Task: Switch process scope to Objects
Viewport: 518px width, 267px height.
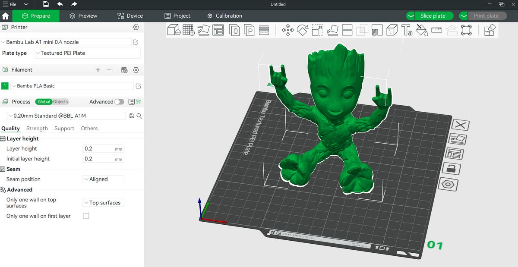Action: (60, 102)
